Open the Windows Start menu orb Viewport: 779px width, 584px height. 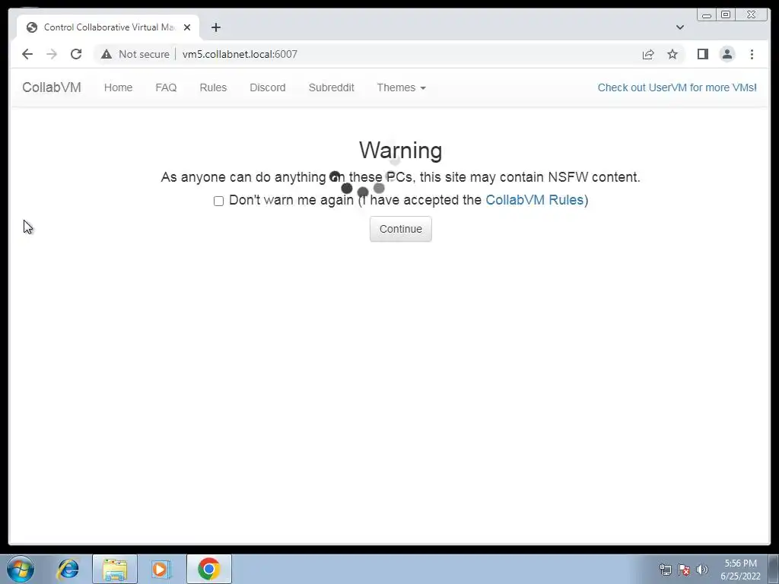pyautogui.click(x=21, y=569)
